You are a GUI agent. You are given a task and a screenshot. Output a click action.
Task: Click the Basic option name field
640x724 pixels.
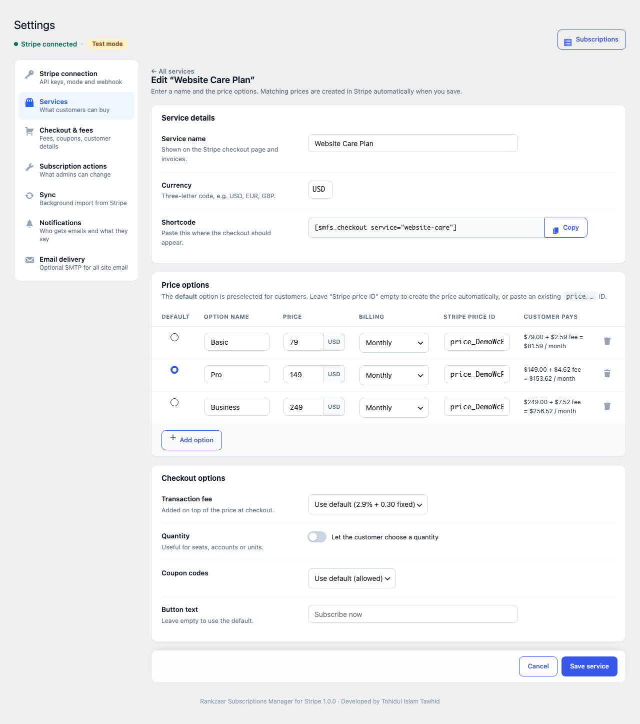pyautogui.click(x=237, y=342)
